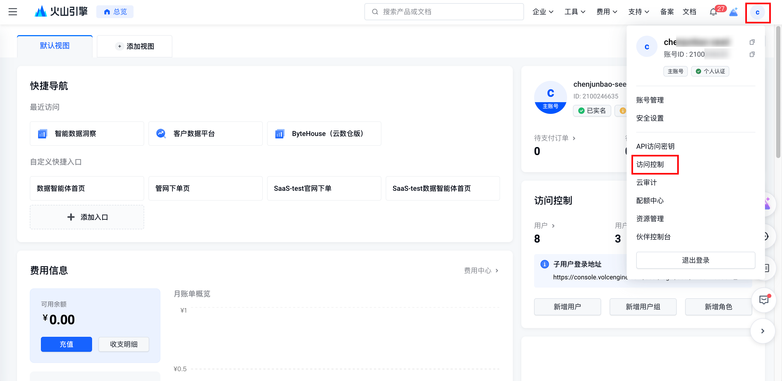
Task: Click the mountain assistant icon in header
Action: click(x=733, y=12)
